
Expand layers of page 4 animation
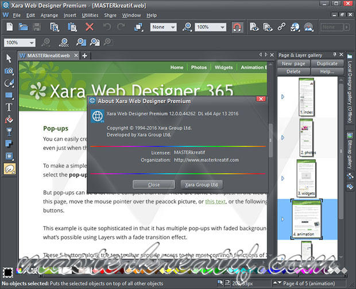click(x=283, y=219)
